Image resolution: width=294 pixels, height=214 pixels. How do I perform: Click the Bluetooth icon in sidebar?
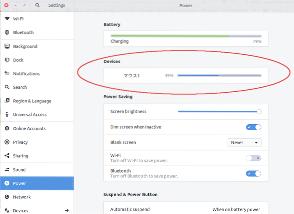coord(7,32)
